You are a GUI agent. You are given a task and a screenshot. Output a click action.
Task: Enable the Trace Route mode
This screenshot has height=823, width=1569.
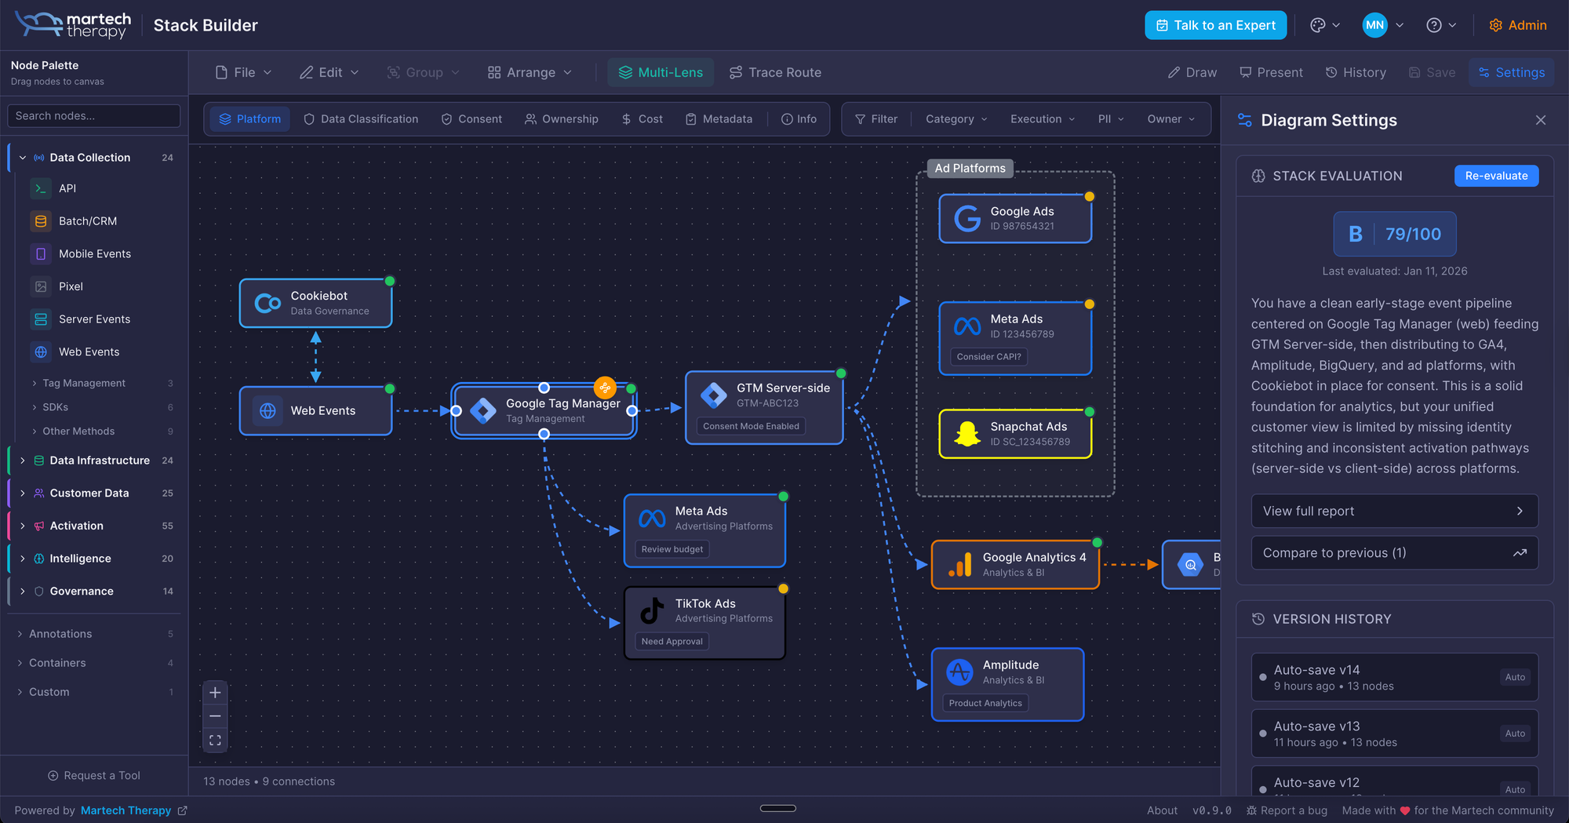point(775,72)
